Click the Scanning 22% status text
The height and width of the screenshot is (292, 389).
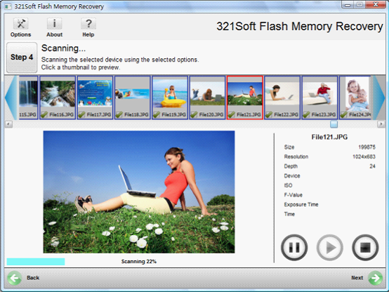(139, 262)
